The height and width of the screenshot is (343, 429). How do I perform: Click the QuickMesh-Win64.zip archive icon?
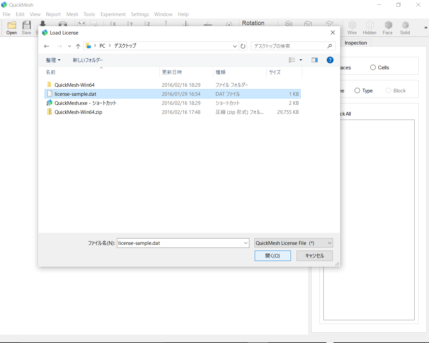point(49,112)
